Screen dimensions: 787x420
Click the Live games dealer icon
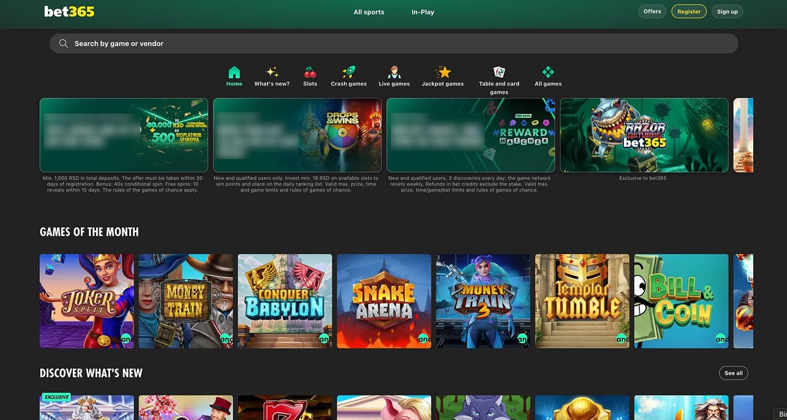point(394,72)
